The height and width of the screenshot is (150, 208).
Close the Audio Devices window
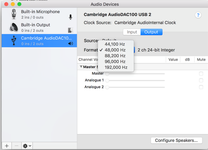click(6, 4)
